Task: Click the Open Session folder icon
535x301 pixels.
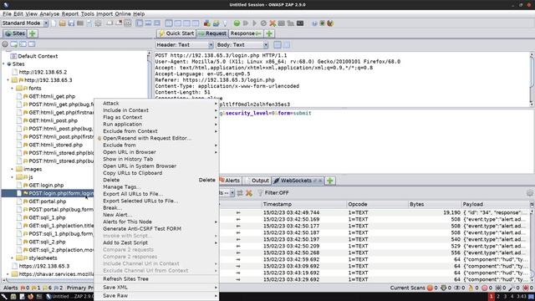Action: (x=63, y=23)
